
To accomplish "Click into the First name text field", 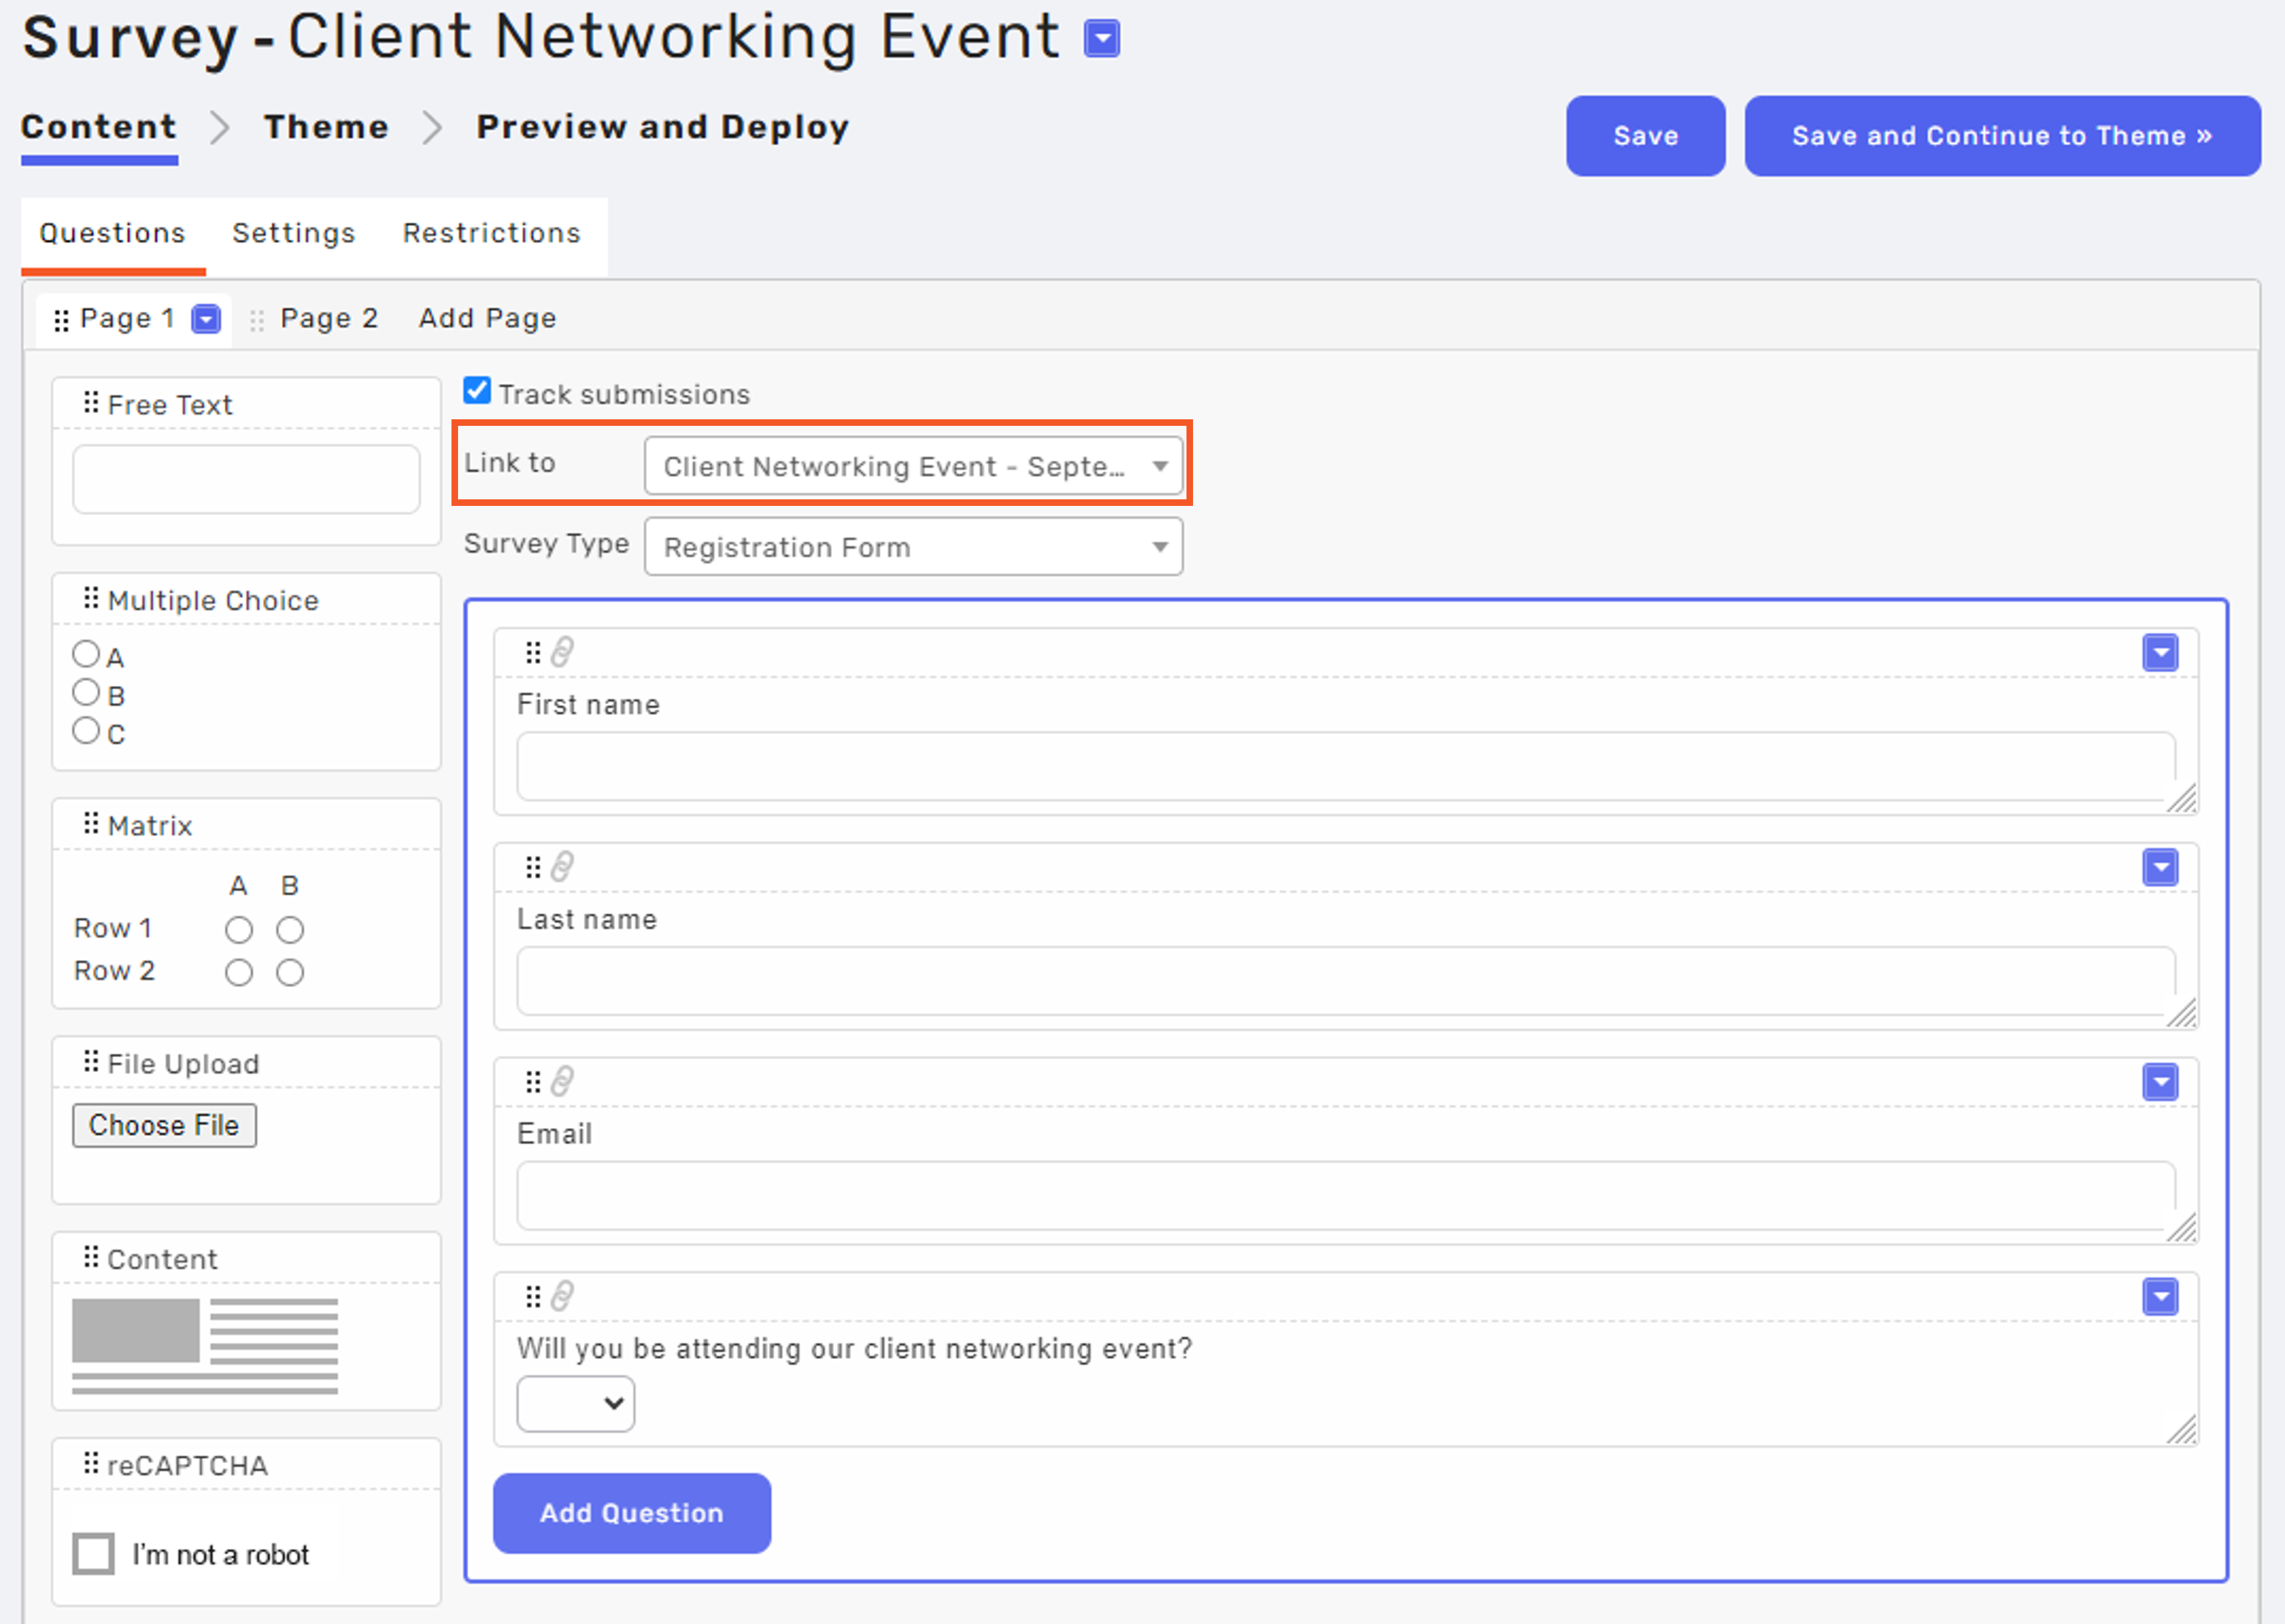I will [1344, 766].
